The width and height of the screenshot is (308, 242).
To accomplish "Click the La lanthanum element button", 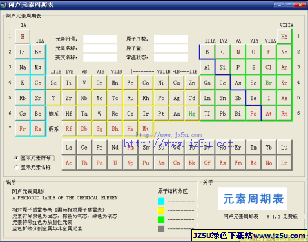I will point(69,147).
